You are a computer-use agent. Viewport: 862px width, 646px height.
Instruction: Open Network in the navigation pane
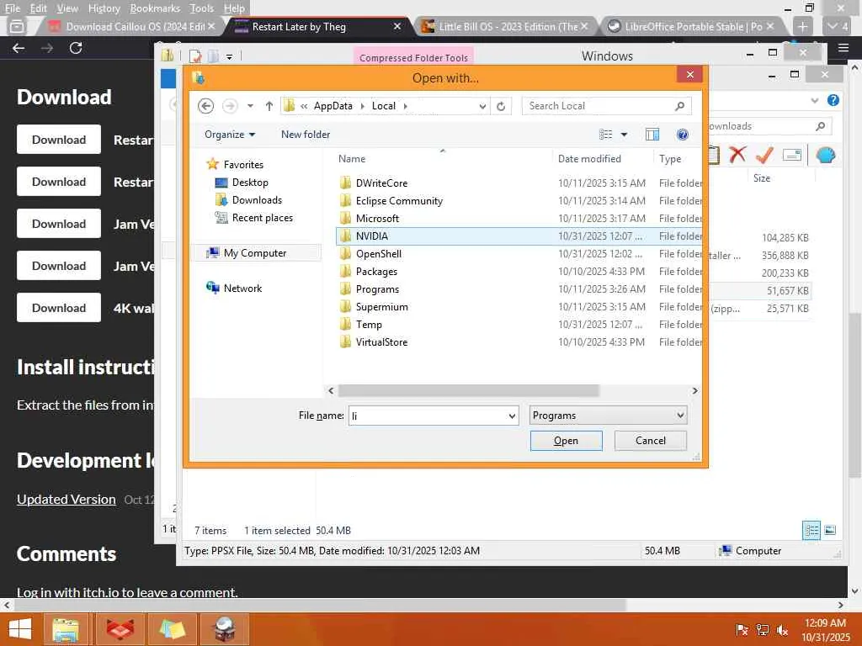pos(242,289)
